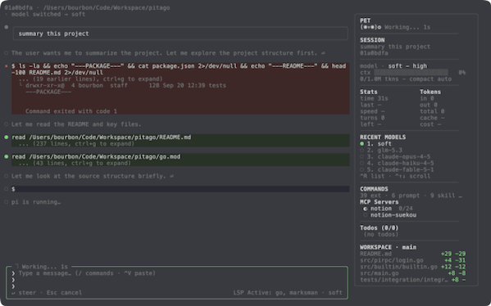Click 'Todos (0/0)' heading
The image size is (491, 306).
click(x=380, y=227)
